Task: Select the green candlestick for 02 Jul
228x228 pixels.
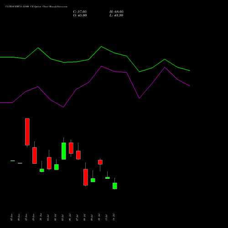Action: [x=57, y=167]
